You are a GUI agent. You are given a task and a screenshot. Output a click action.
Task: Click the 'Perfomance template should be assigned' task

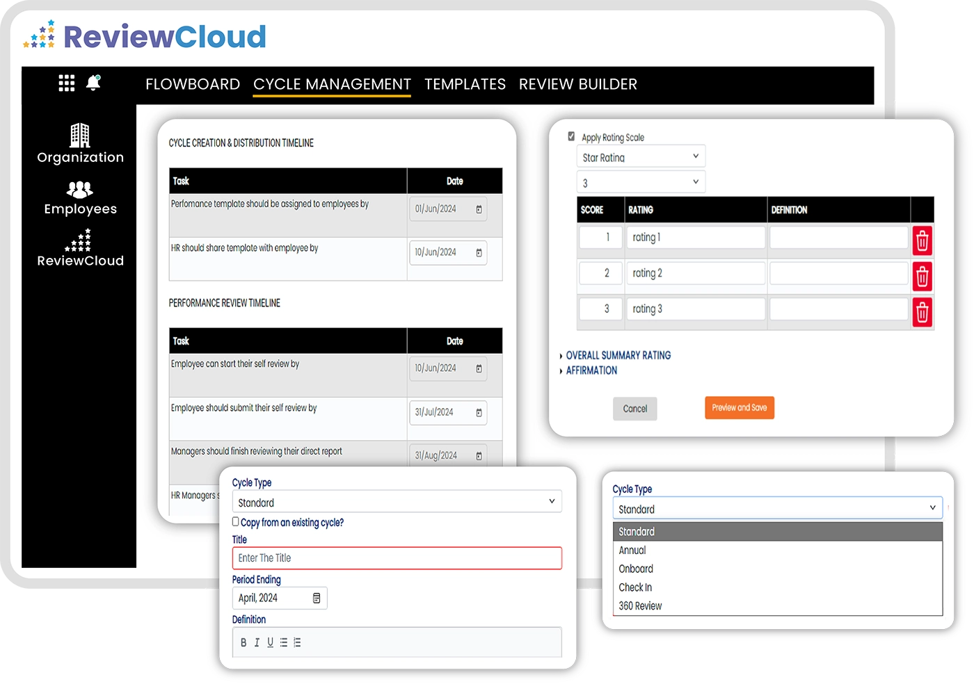coord(270,204)
